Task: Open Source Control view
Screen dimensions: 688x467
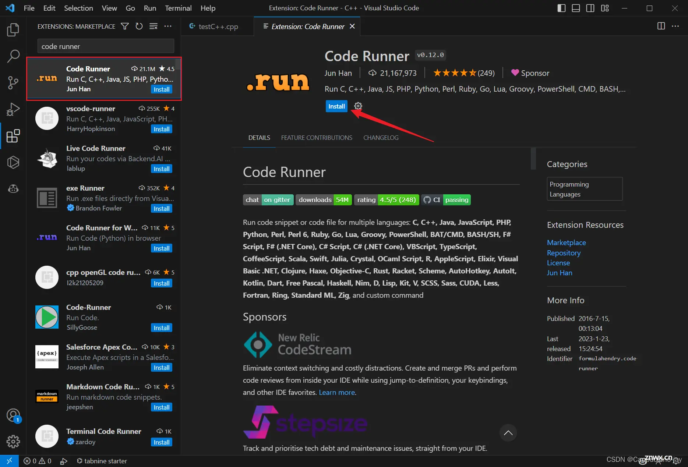Action: coord(13,83)
